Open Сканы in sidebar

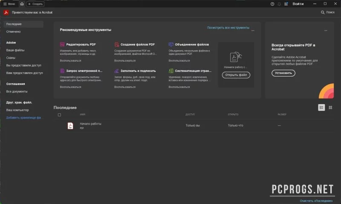click(x=11, y=58)
